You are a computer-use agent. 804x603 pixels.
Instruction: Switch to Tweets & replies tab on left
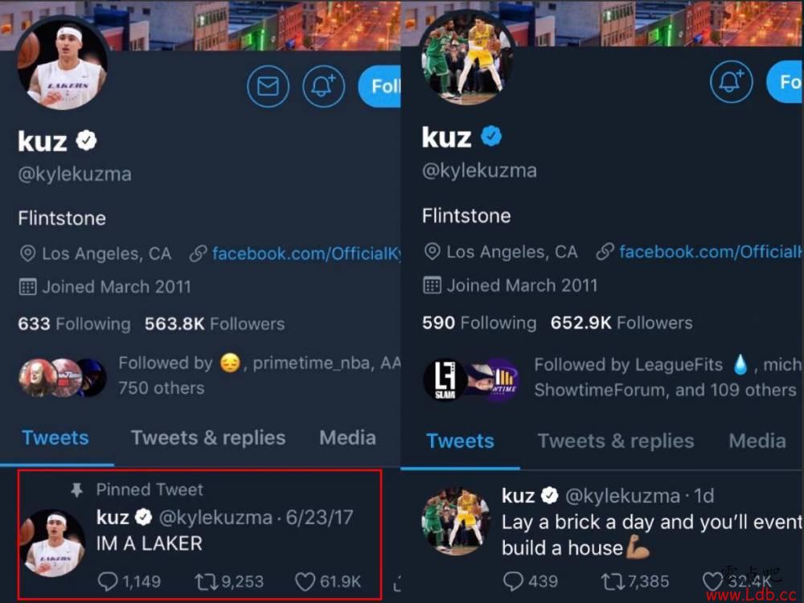[208, 438]
